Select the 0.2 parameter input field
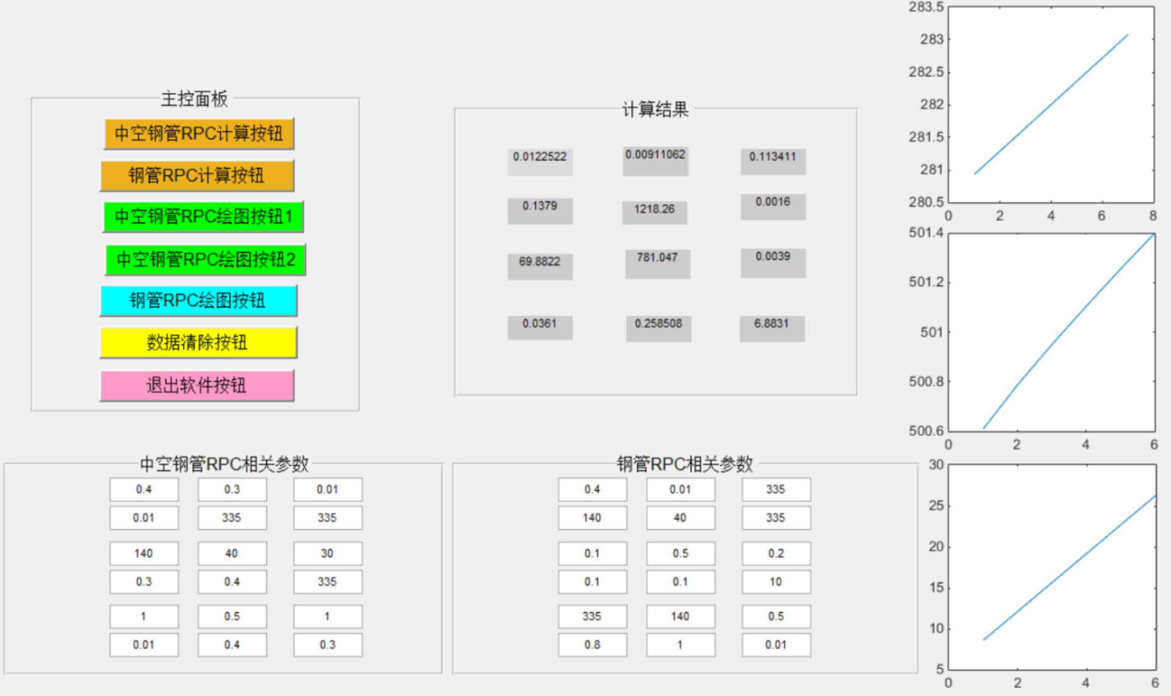 click(x=776, y=553)
